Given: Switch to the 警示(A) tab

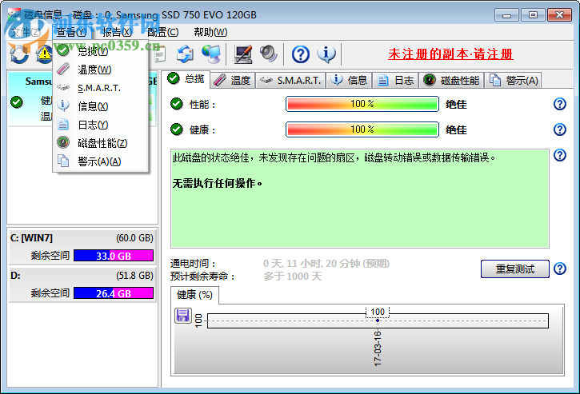Looking at the screenshot, I should click(x=514, y=80).
